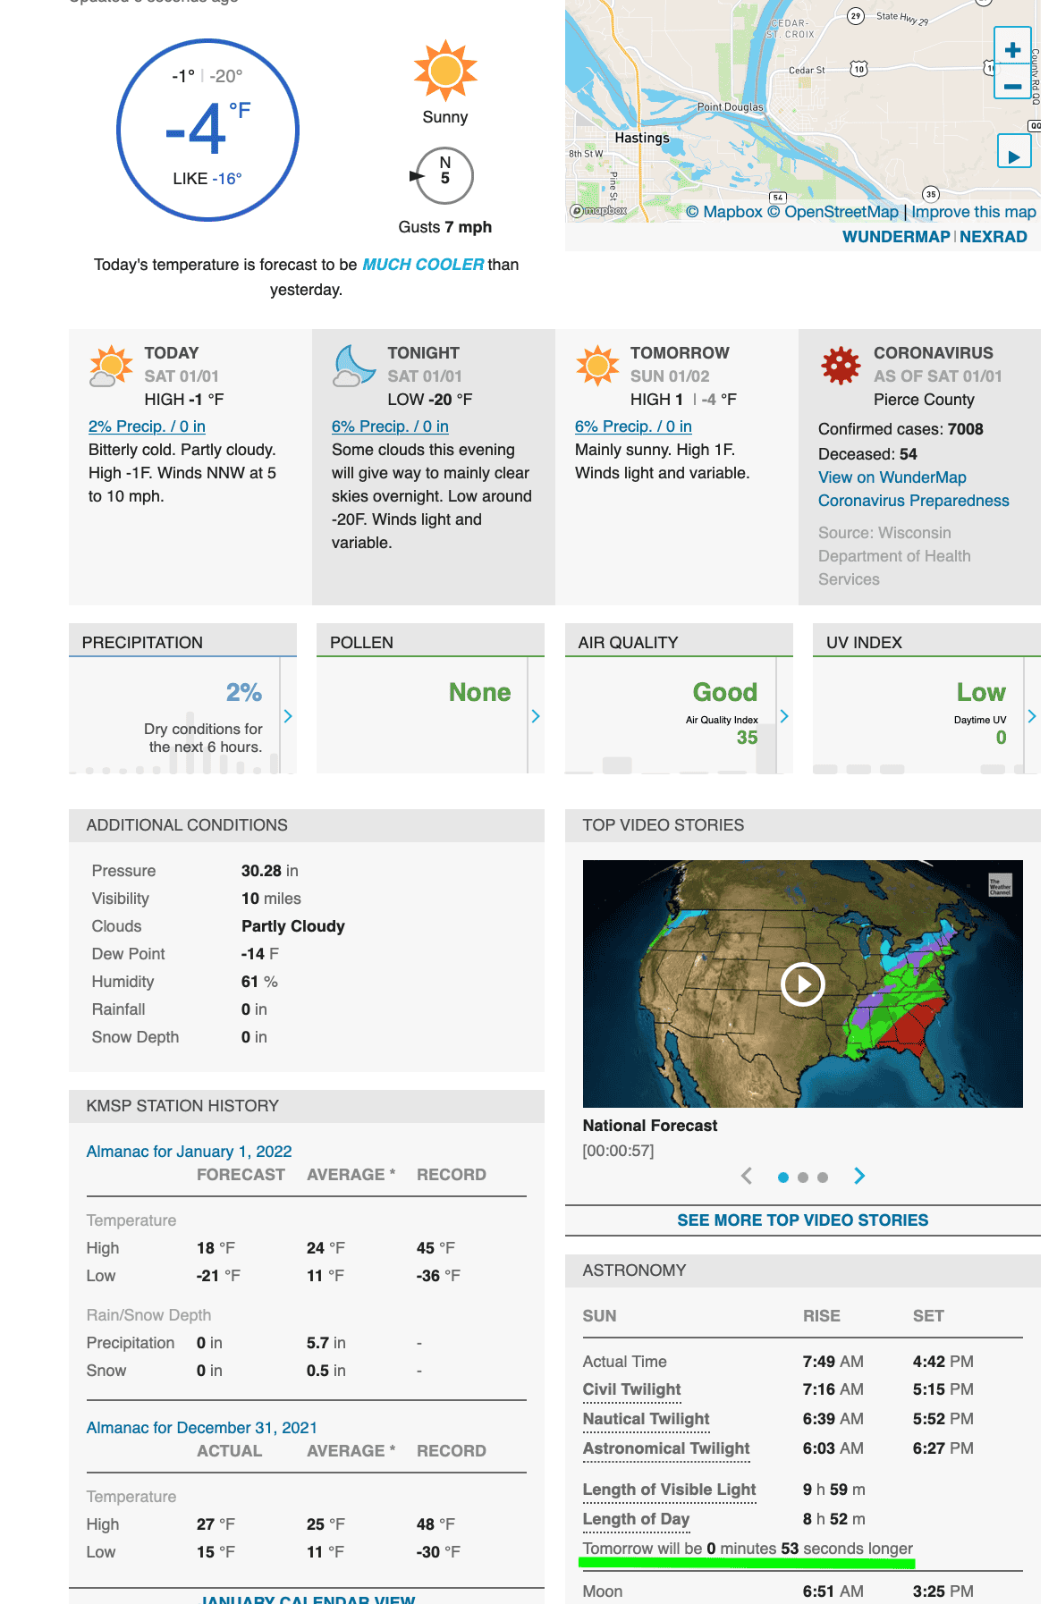Click the Clouds Partly Cloudy value
Viewport: 1057px width, 1604px height.
(x=293, y=926)
